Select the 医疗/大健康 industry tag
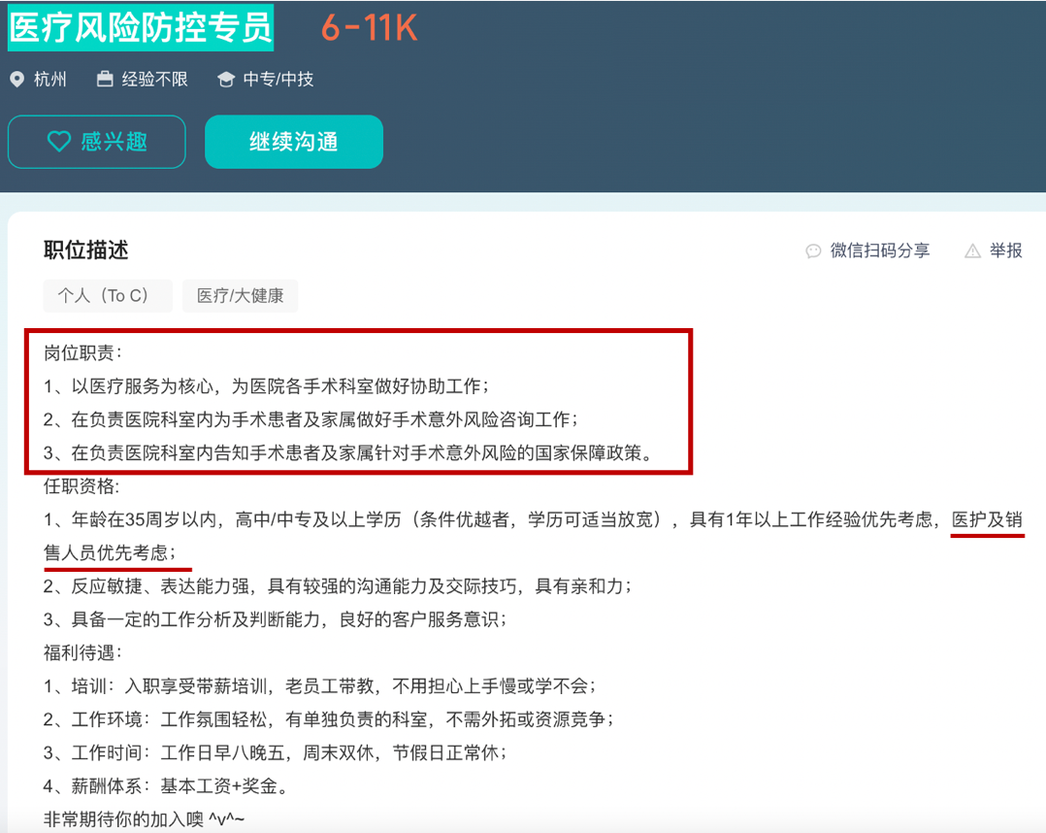 (240, 296)
